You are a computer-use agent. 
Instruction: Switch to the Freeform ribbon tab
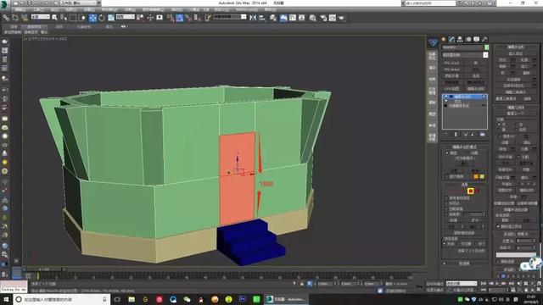click(34, 26)
